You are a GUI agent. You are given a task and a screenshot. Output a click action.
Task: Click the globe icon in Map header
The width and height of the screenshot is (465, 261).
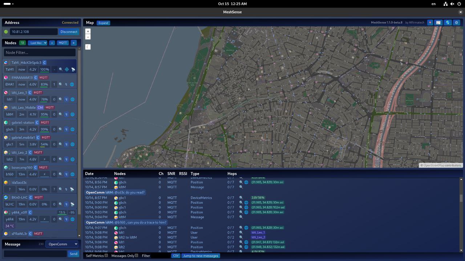(x=448, y=22)
